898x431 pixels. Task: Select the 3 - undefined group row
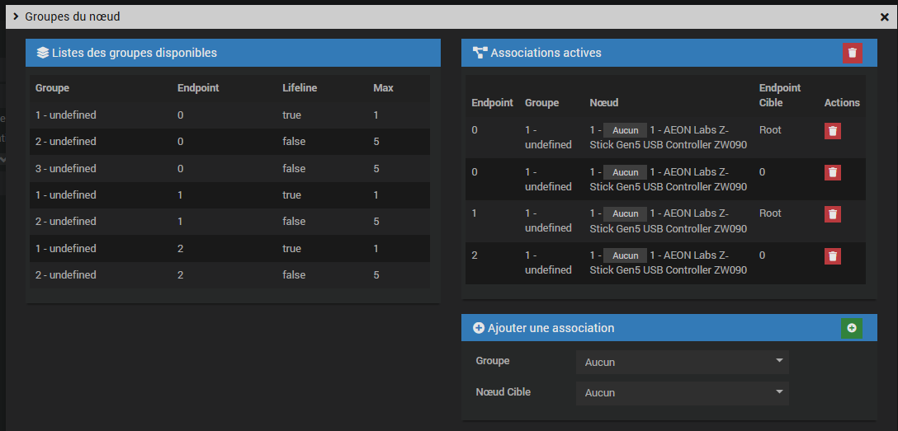click(66, 169)
